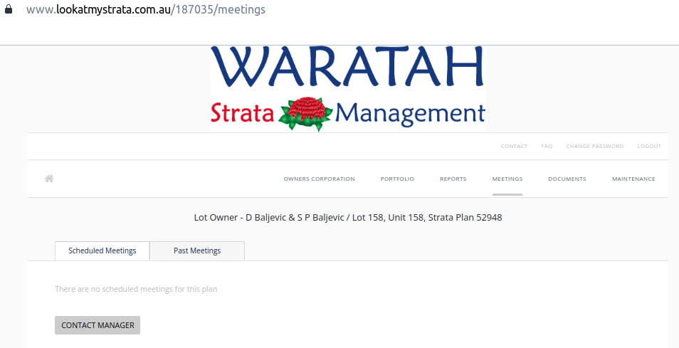Select the Meetings menu item
This screenshot has width=679, height=348.
point(507,179)
